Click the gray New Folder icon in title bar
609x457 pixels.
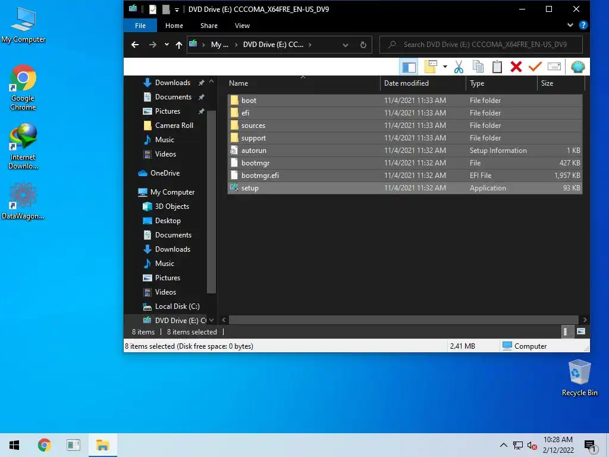coord(166,10)
